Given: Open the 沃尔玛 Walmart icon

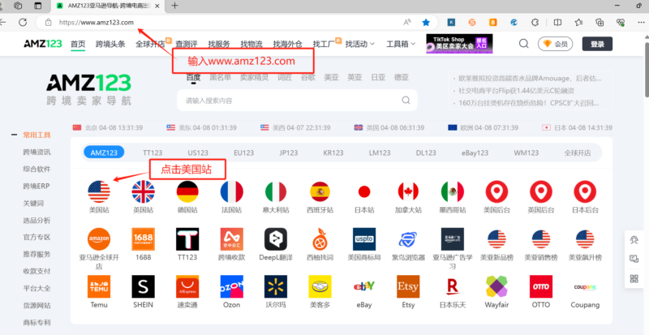Looking at the screenshot, I should click(x=276, y=286).
